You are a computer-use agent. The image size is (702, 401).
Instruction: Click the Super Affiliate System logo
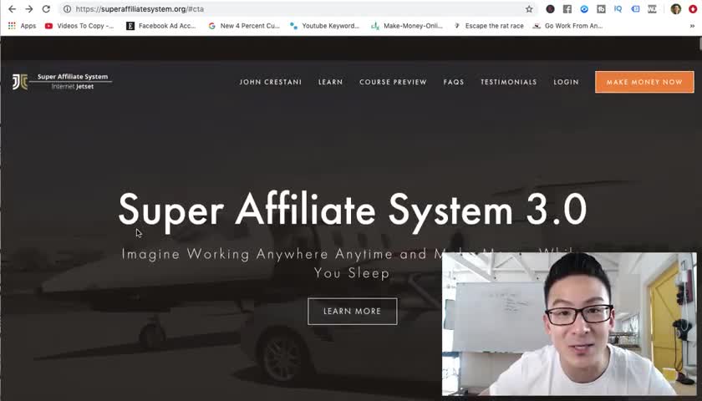(62, 82)
